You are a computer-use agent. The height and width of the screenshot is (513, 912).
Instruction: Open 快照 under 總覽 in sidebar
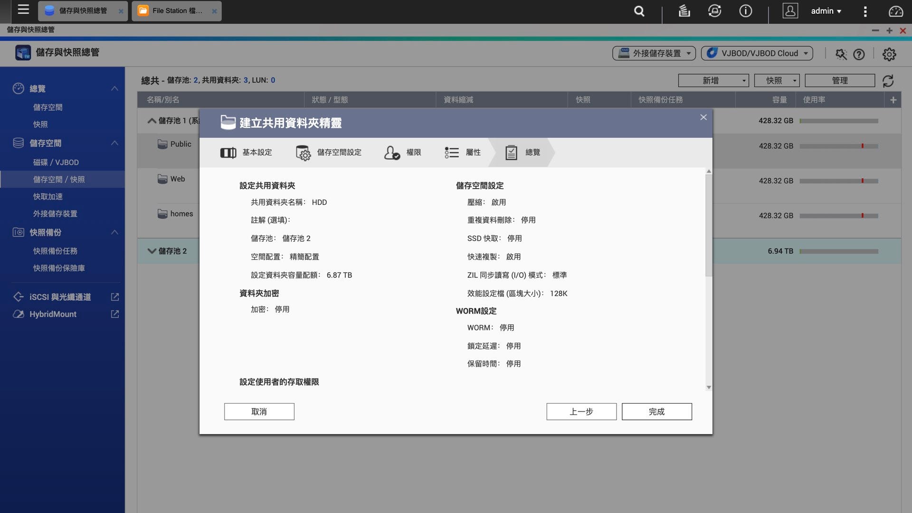(40, 124)
